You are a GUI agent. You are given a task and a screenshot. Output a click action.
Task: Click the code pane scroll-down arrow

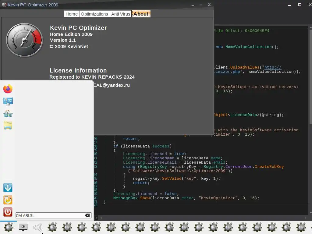(310, 213)
